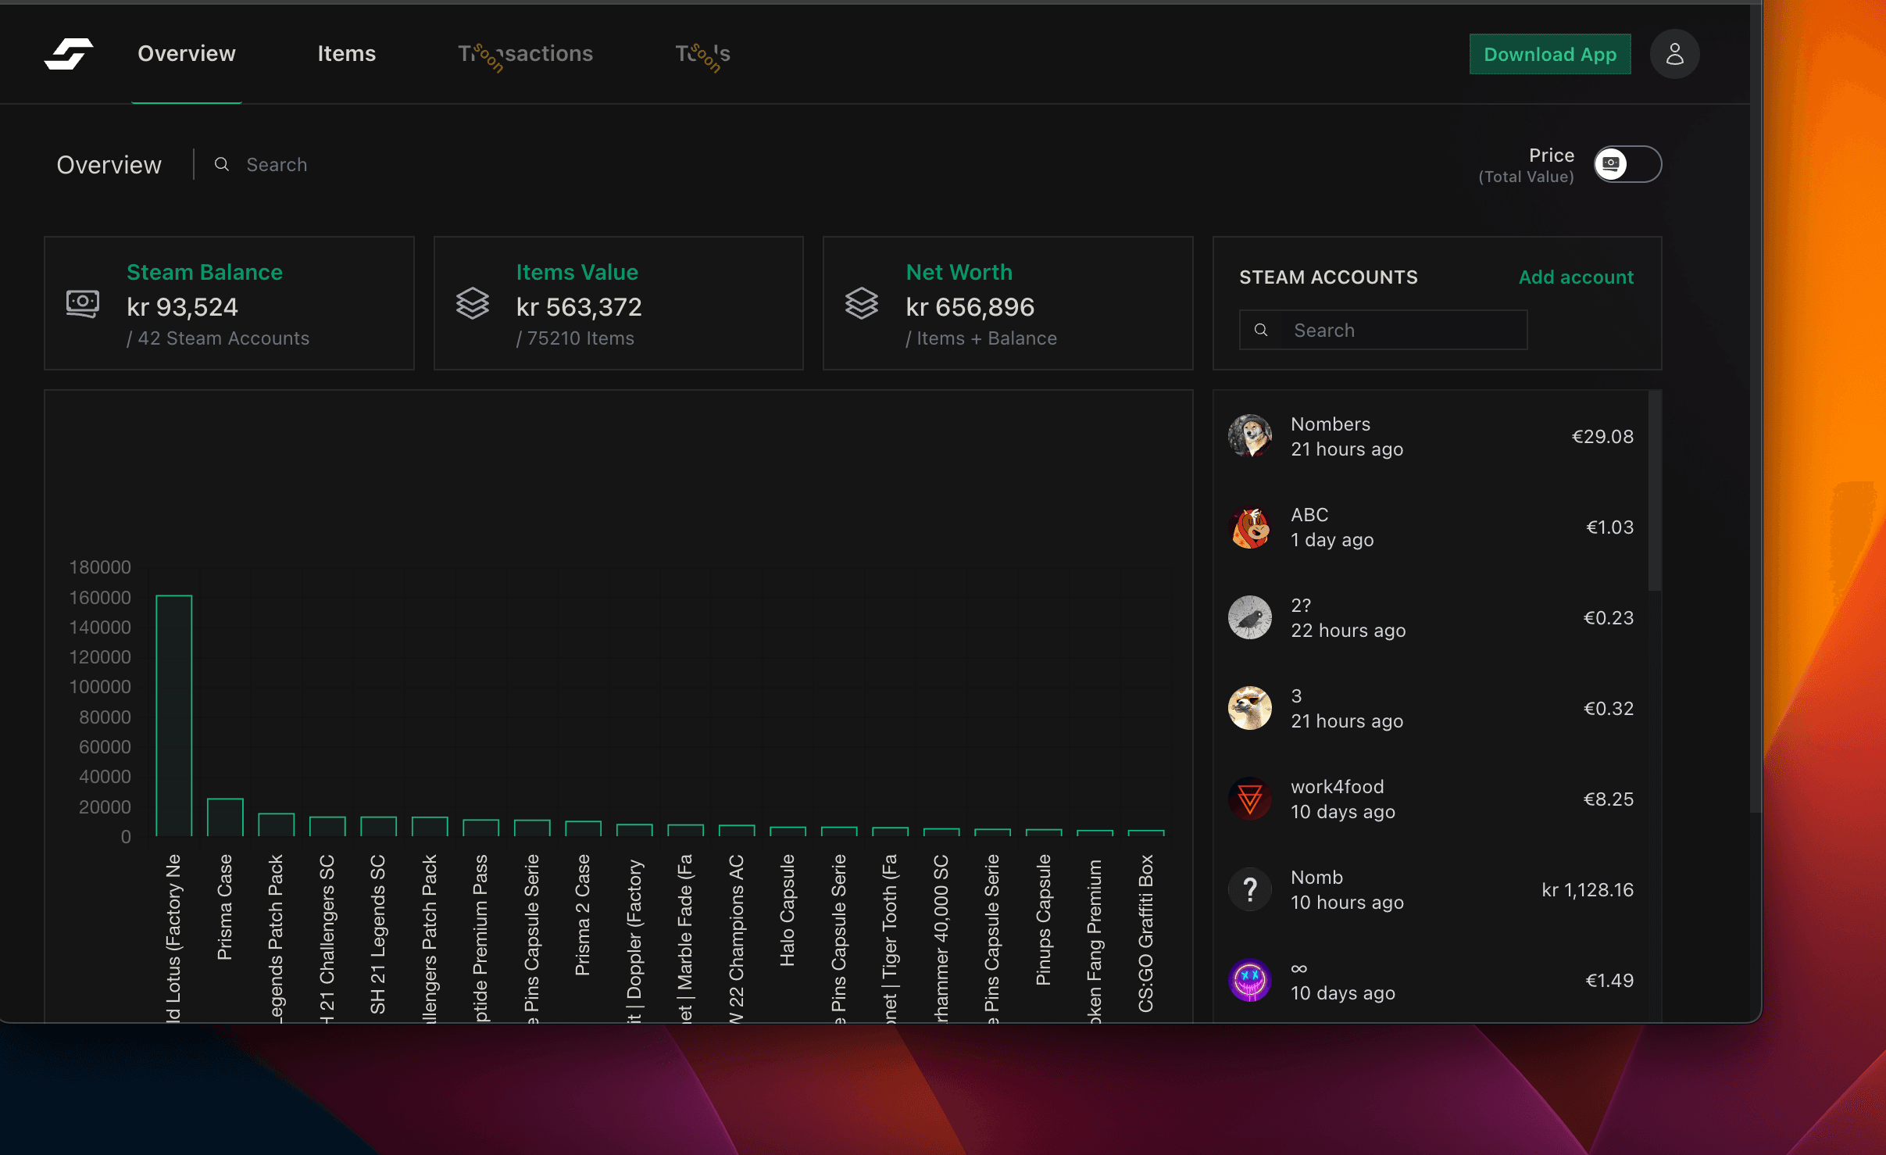This screenshot has height=1155, width=1886.
Task: Click the Halo Capsule axis label
Action: [x=787, y=910]
